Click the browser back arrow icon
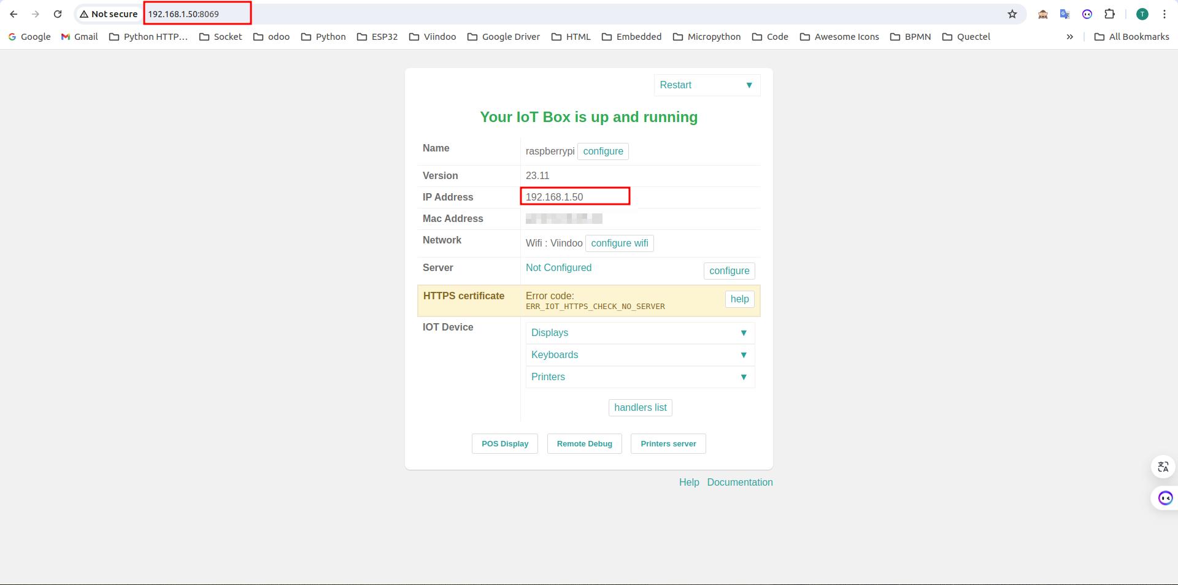Image resolution: width=1178 pixels, height=585 pixels. click(13, 14)
